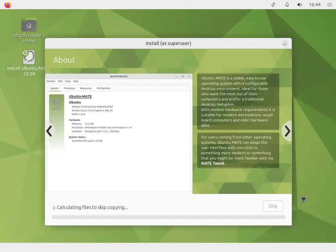336x252 pixels.
Task: Click the slideshow About heading
Action: (64, 60)
